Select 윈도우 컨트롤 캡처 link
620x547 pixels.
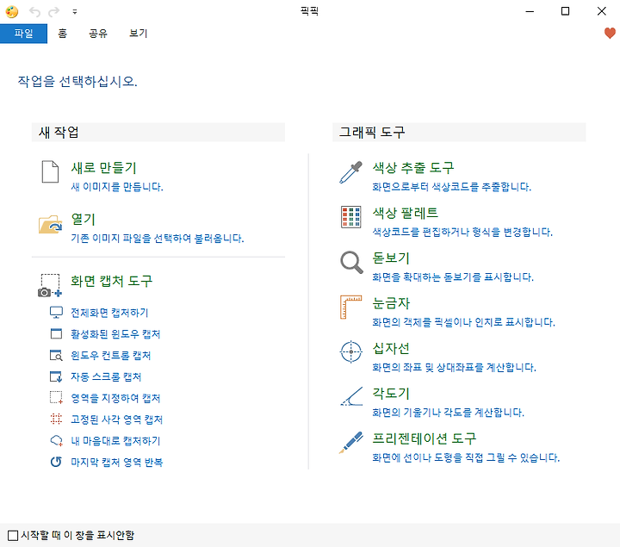pos(110,355)
